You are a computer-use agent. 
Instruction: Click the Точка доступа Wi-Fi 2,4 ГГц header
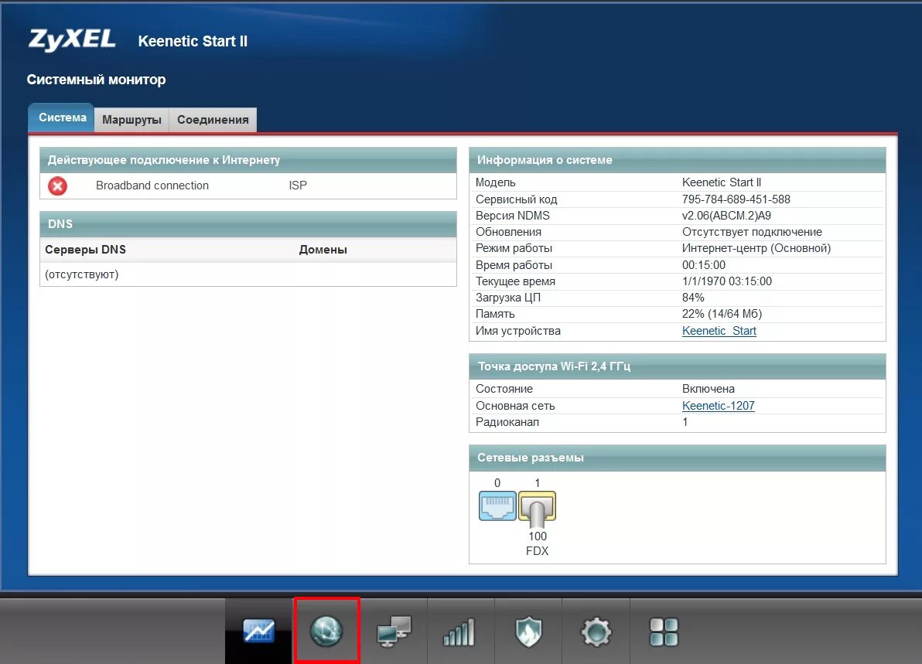678,366
